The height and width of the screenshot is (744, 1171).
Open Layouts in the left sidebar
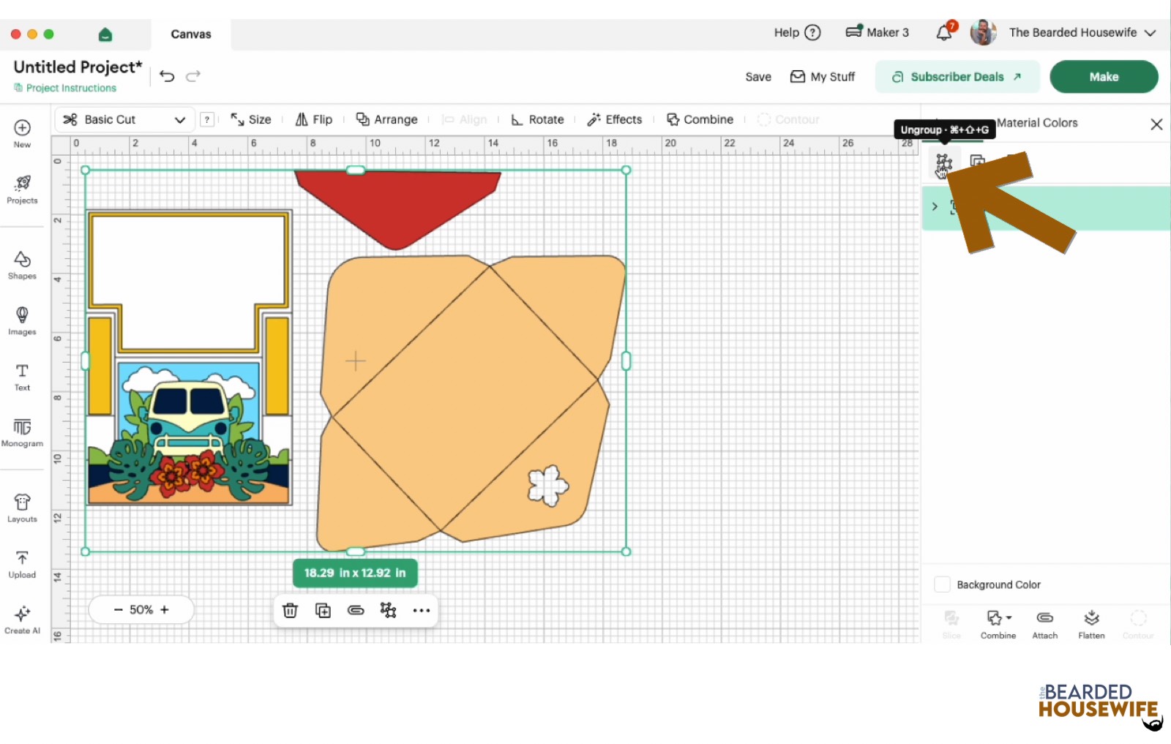click(22, 508)
